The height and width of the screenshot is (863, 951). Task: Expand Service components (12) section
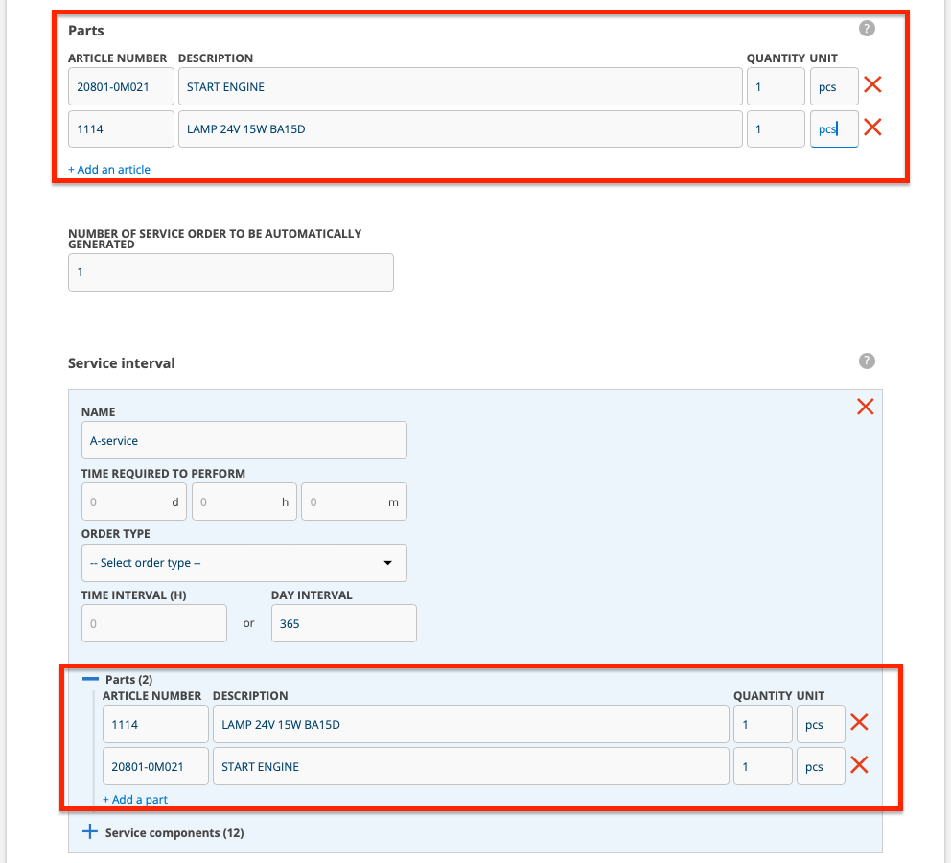[x=90, y=832]
